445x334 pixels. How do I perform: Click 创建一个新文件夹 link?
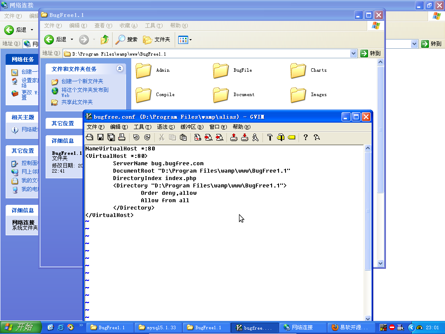coord(82,81)
